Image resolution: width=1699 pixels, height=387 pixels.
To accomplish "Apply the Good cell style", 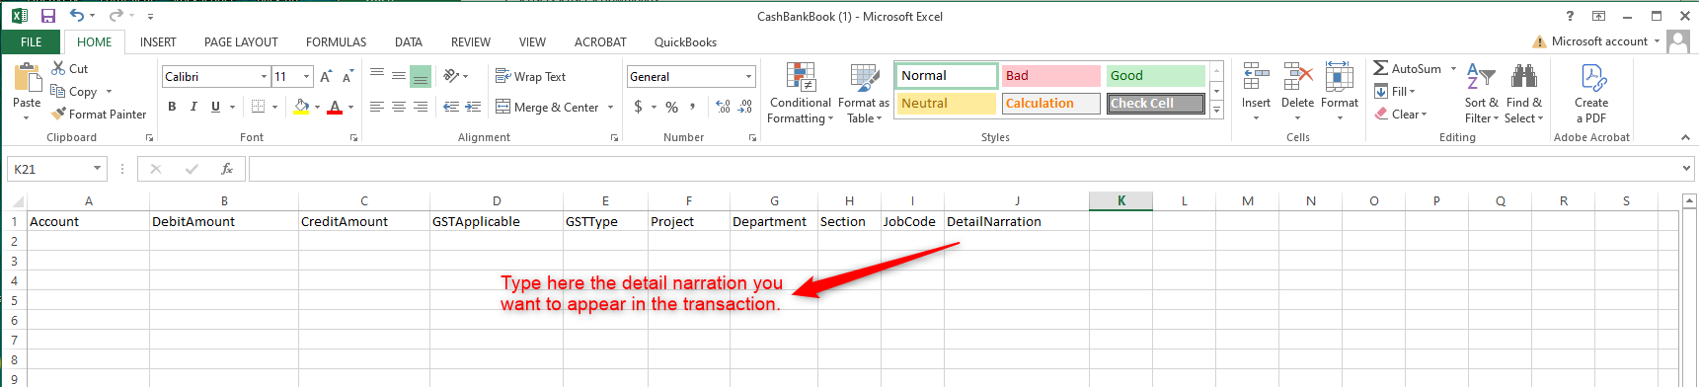I will (1155, 75).
